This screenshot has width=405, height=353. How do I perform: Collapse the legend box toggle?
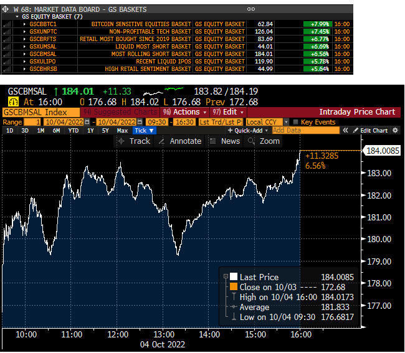coord(226,276)
